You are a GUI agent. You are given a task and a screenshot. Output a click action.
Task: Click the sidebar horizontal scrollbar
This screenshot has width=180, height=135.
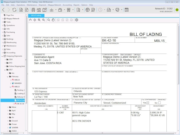pyautogui.click(x=11, y=133)
